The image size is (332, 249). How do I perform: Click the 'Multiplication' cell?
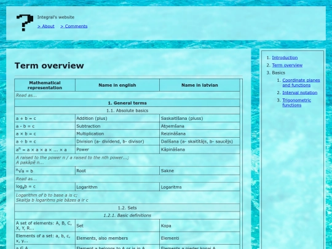(x=117, y=134)
